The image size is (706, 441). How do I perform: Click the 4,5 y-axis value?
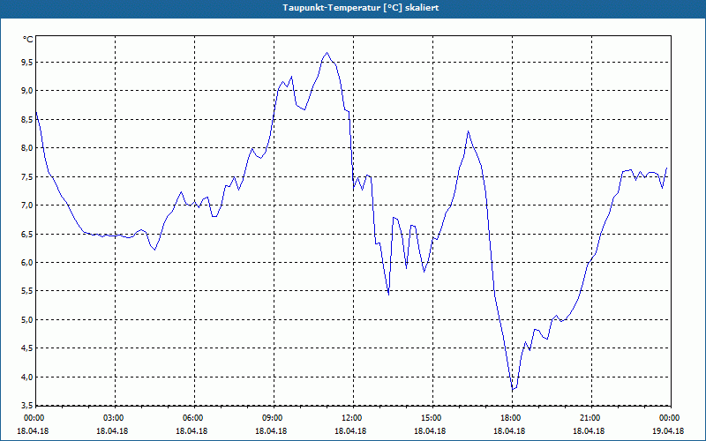point(27,348)
